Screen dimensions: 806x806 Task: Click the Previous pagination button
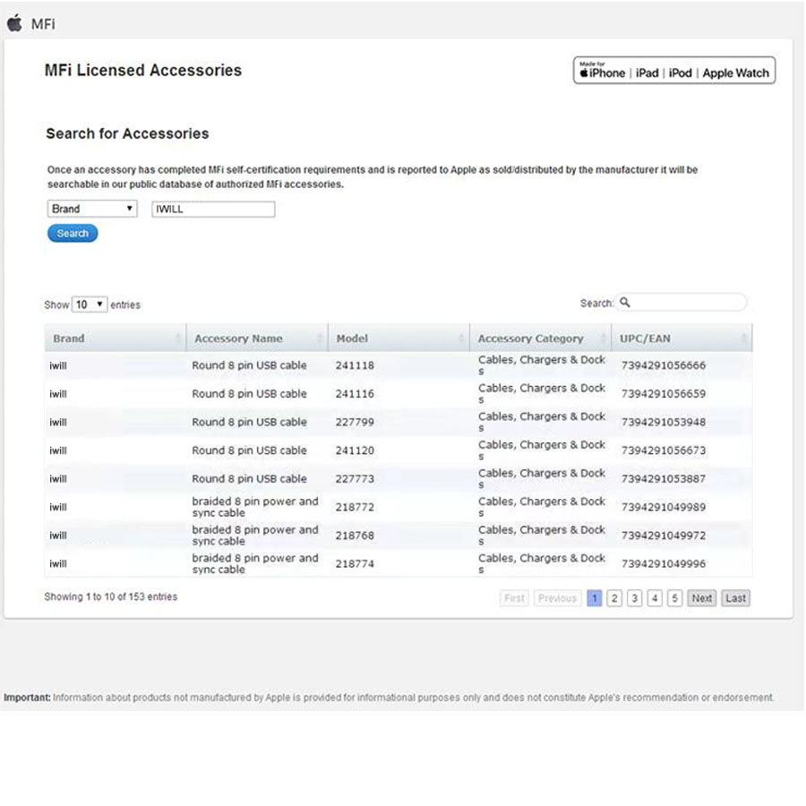point(557,598)
